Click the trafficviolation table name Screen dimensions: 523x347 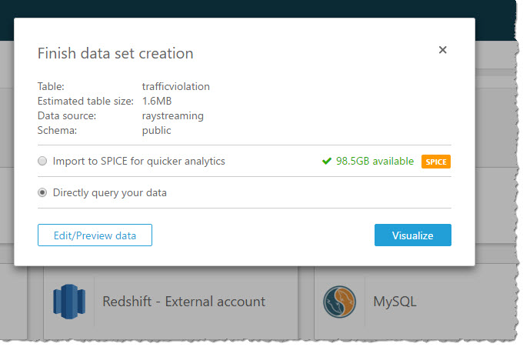176,86
